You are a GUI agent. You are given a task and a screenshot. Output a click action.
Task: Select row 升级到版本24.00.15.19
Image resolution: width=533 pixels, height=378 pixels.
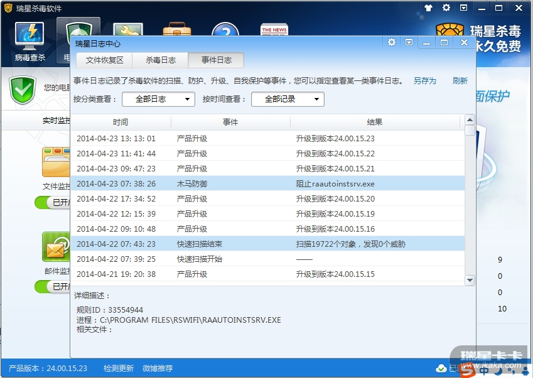(267, 214)
